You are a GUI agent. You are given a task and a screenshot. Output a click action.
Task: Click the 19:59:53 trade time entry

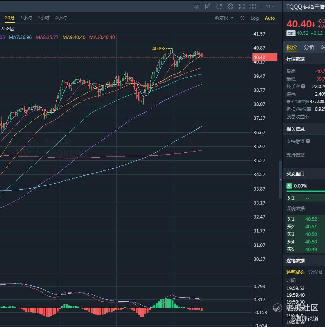pyautogui.click(x=296, y=288)
